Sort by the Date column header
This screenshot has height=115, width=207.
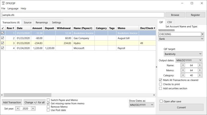23,28
